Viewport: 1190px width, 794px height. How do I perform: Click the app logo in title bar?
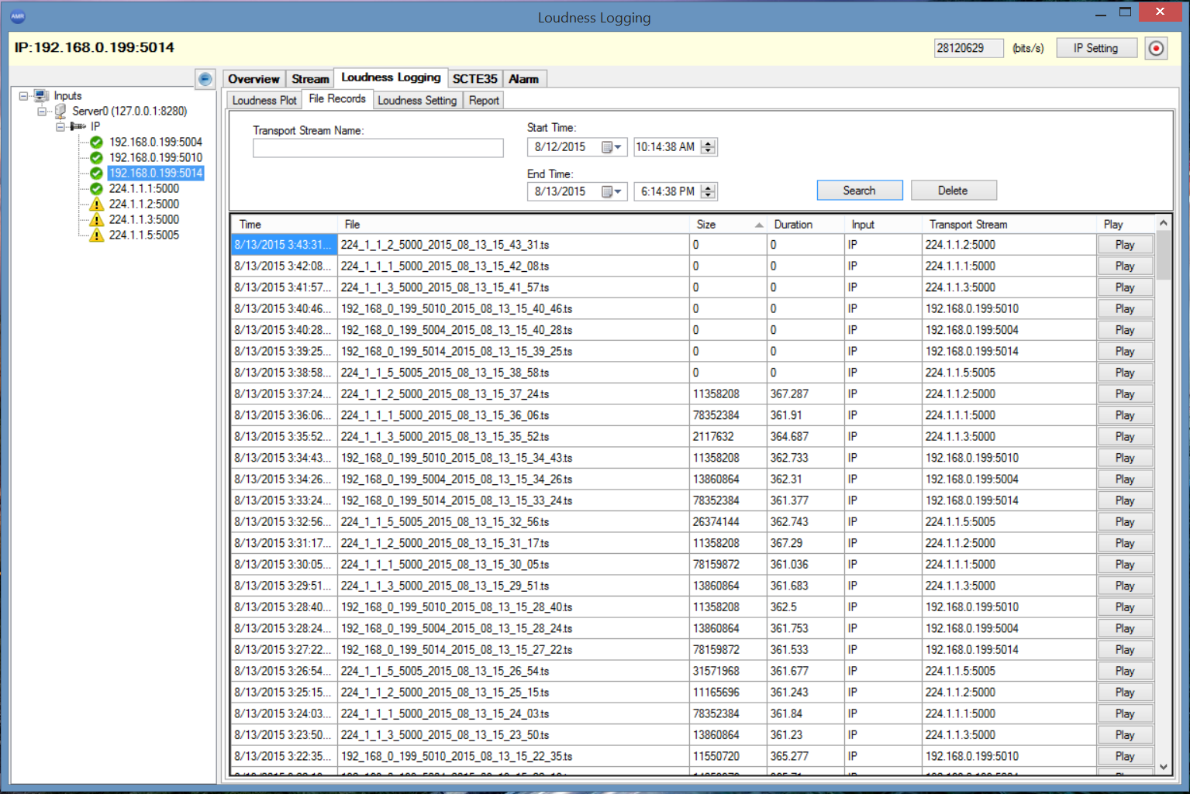point(18,16)
